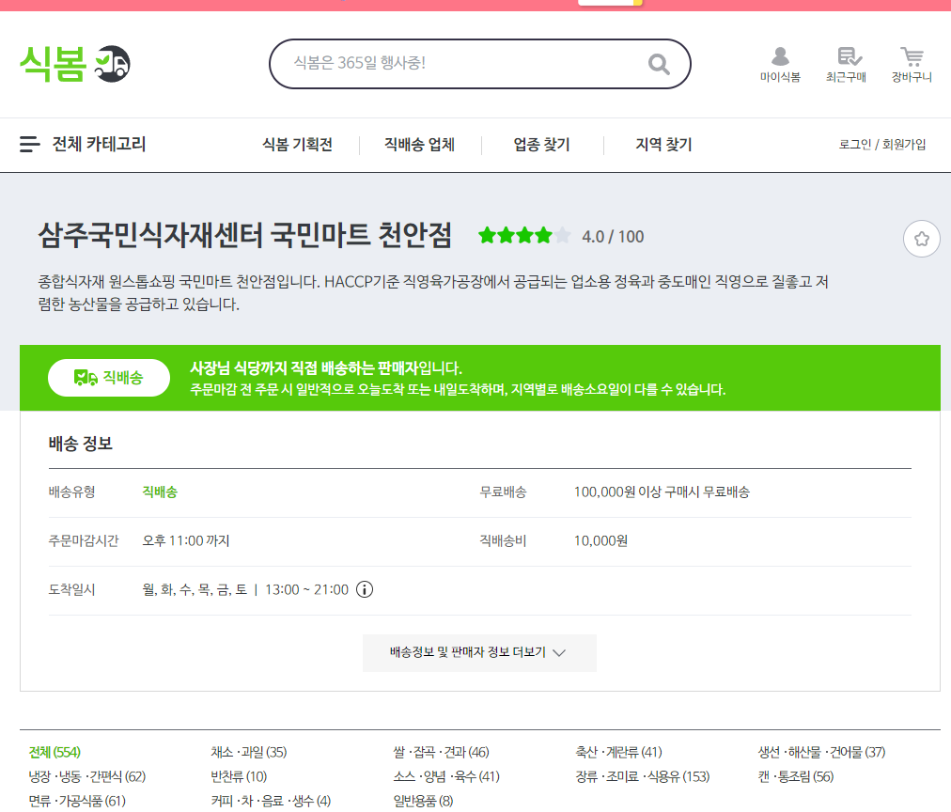Select the 일반용품 (8) category

click(423, 801)
